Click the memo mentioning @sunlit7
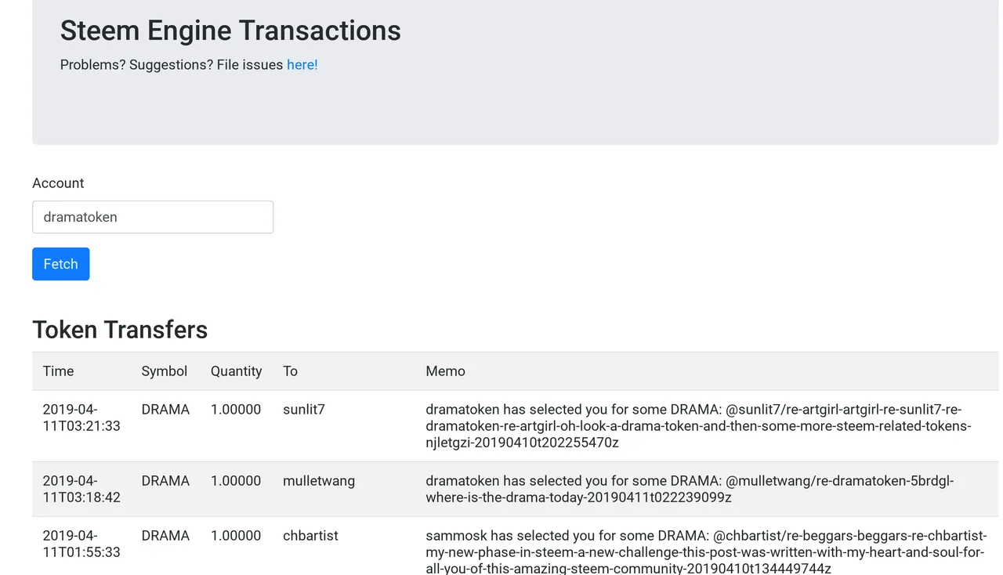The image size is (1003, 575). click(x=698, y=426)
